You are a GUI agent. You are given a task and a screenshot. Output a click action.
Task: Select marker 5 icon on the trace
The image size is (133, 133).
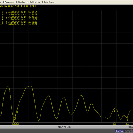pyautogui.click(x=127, y=119)
